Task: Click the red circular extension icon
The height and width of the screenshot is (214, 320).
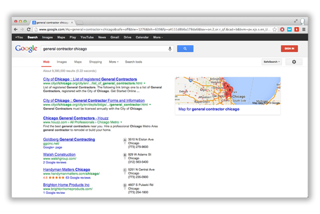Action: click(x=282, y=29)
